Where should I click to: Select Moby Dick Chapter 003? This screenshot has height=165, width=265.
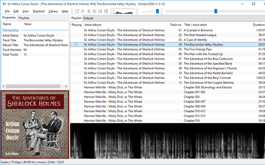(x=168, y=97)
